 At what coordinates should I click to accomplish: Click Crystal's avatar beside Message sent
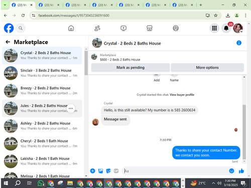tap(95, 122)
